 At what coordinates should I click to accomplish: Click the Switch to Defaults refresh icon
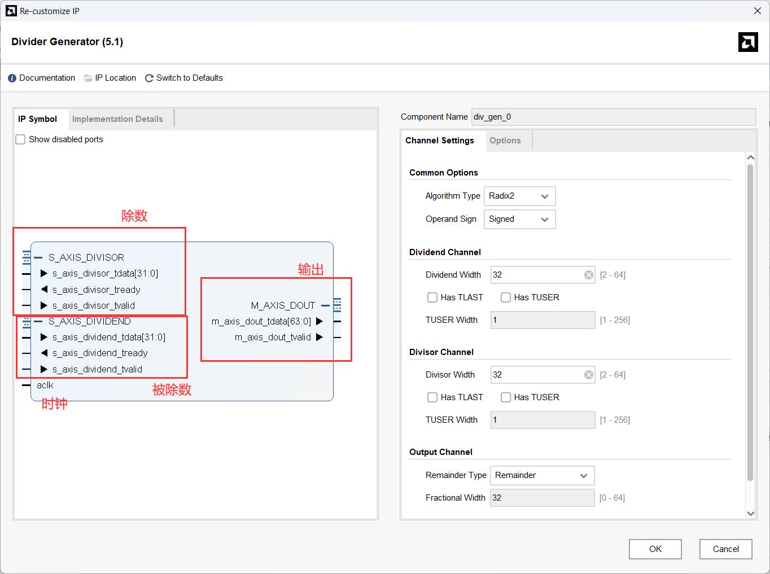(x=149, y=78)
